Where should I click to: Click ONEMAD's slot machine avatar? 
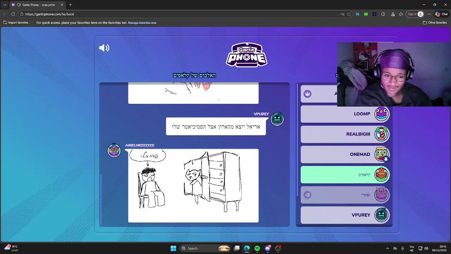(x=381, y=154)
